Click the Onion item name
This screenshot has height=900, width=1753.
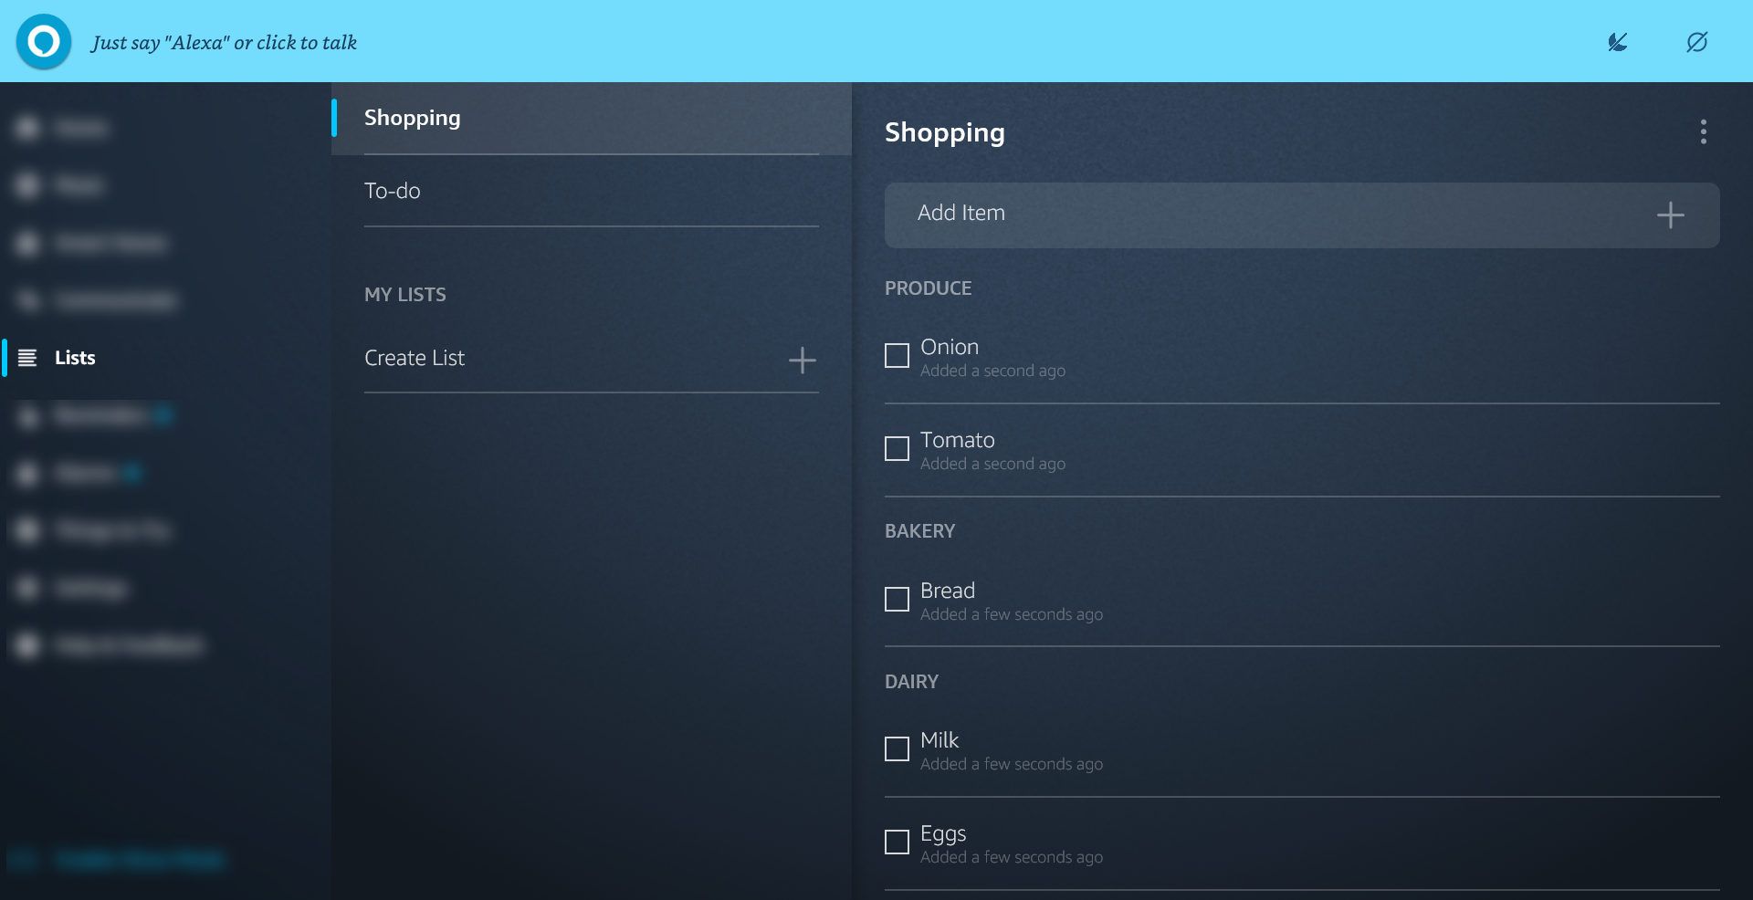[950, 347]
